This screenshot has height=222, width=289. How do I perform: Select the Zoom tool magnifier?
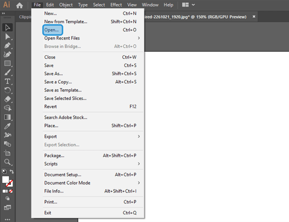7,162
